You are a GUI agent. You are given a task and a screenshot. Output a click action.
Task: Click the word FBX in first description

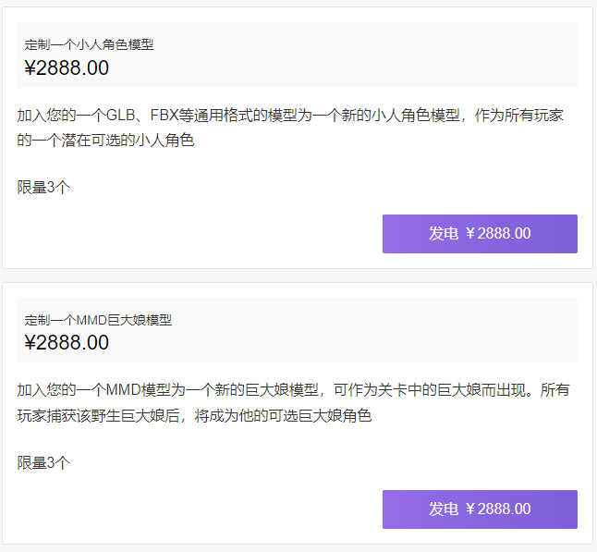(x=164, y=115)
